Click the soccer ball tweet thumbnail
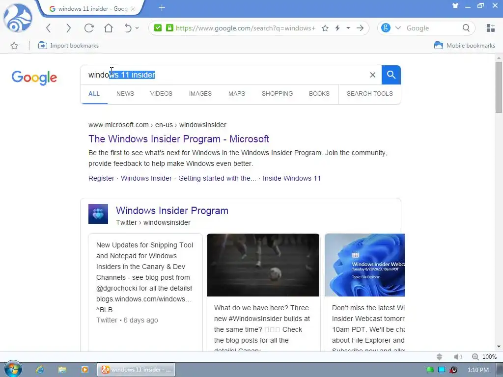The width and height of the screenshot is (503, 377). [263, 265]
